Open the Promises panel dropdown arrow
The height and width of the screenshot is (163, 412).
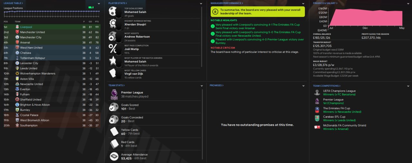click(303, 86)
